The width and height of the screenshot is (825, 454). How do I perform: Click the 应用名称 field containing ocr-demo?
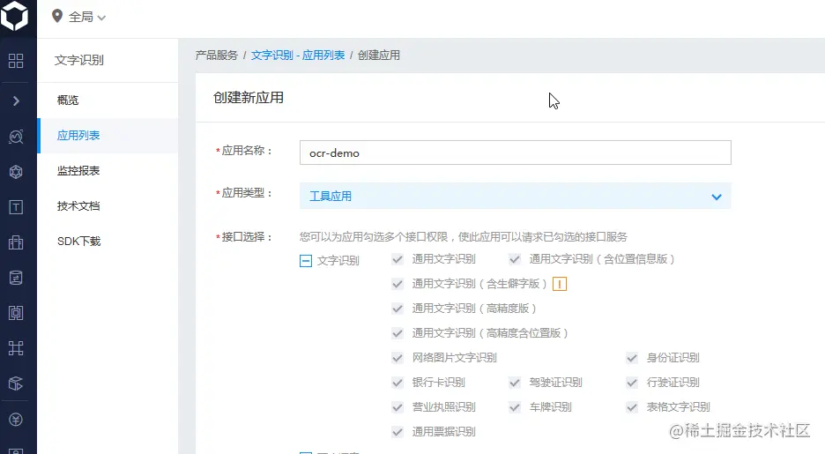click(x=515, y=153)
